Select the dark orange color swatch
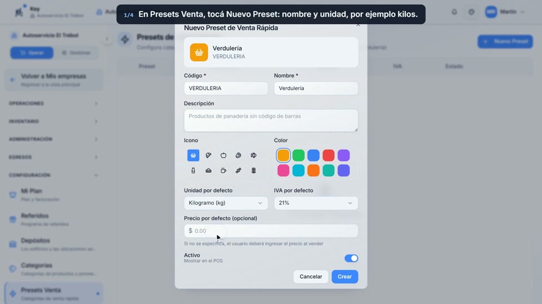 click(313, 171)
